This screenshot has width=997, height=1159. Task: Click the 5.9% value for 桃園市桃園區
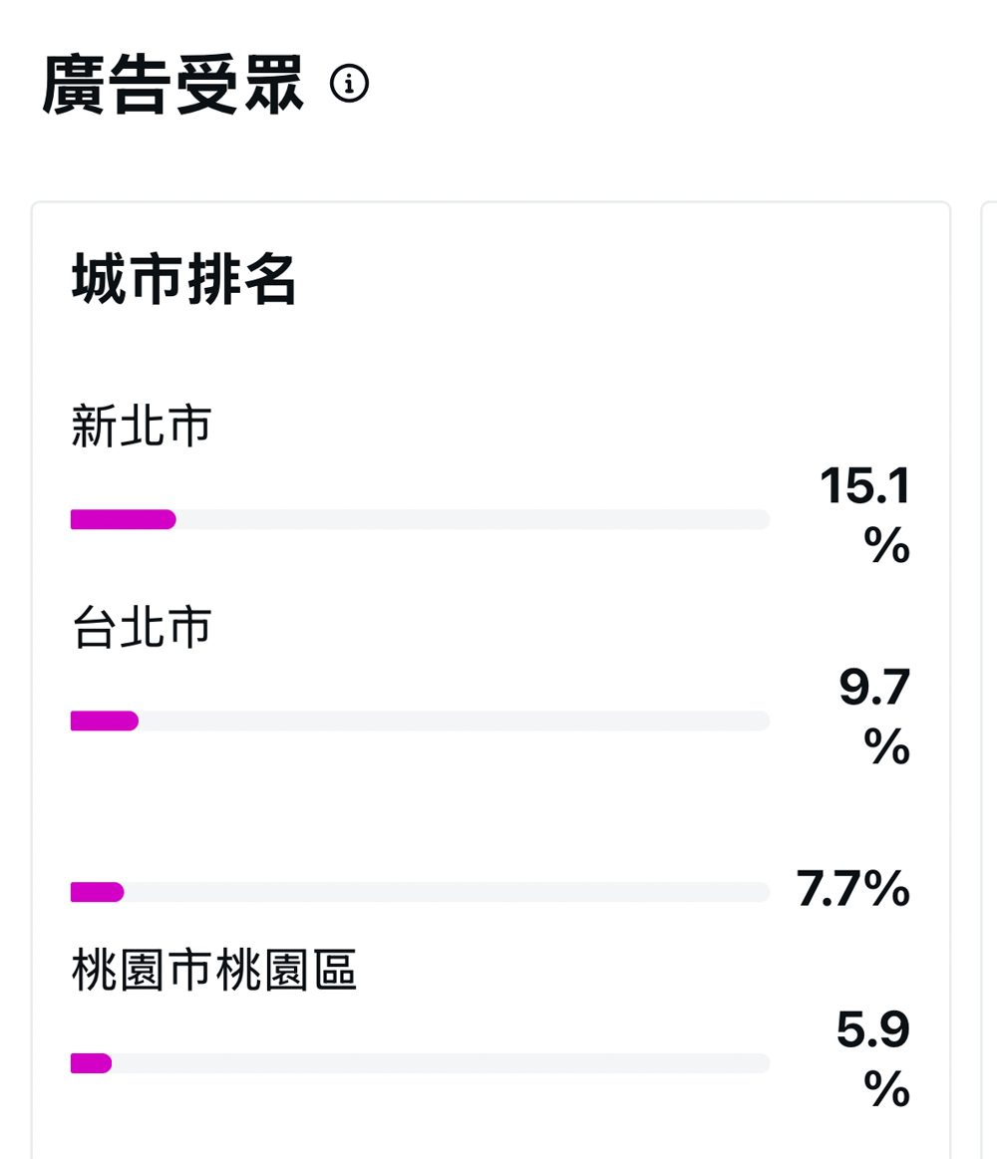tap(872, 1059)
